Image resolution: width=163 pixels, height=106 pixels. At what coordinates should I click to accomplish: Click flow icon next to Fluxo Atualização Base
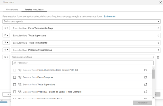click(20, 70)
